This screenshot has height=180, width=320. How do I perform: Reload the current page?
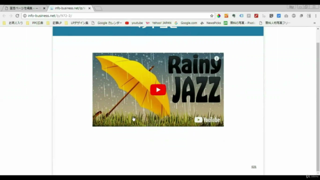click(17, 15)
